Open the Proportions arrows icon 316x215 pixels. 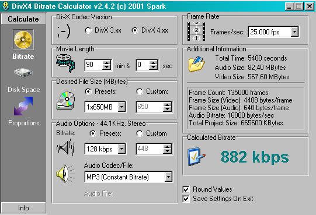pyautogui.click(x=23, y=106)
